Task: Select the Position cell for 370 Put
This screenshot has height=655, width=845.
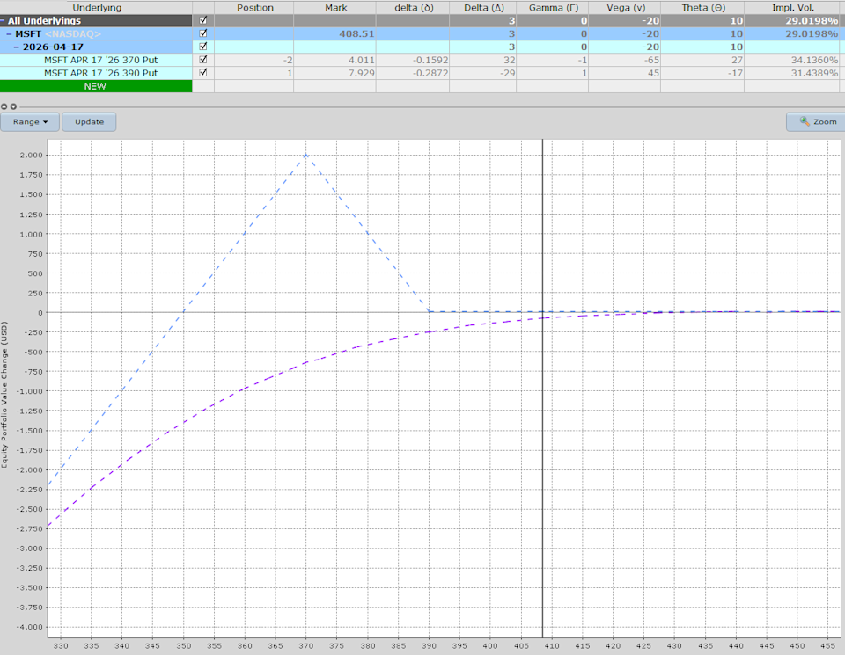Action: point(255,60)
